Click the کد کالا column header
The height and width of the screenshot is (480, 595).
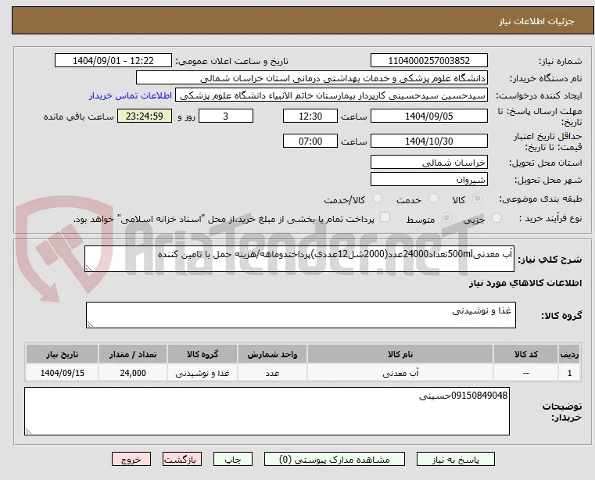point(525,354)
